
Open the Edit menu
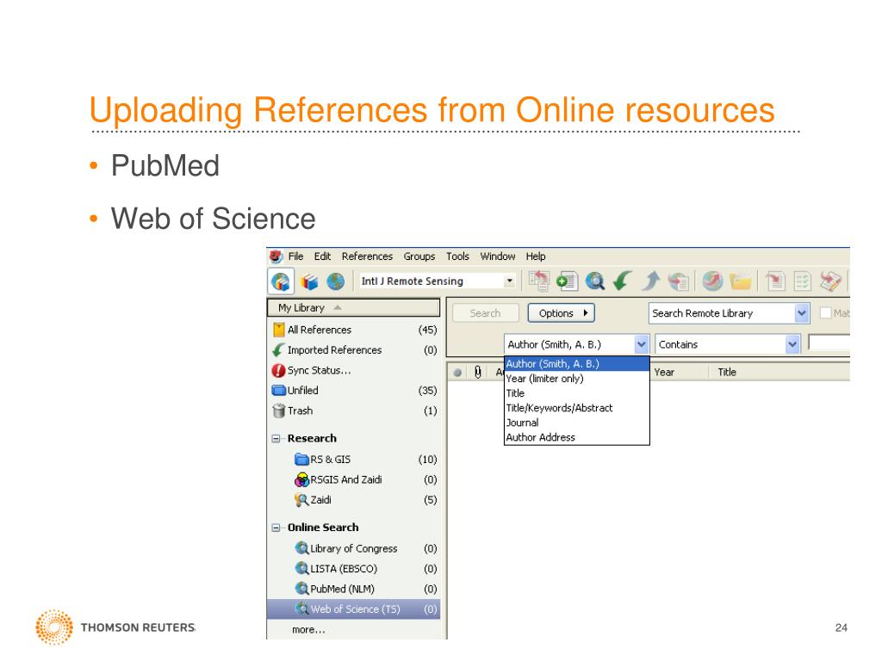[x=322, y=256]
